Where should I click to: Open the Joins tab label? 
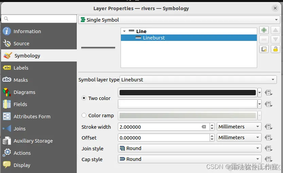coord(19,129)
